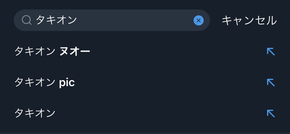This screenshot has width=290, height=134.
Task: Focus the search field containing タキオン
Action: (x=112, y=20)
